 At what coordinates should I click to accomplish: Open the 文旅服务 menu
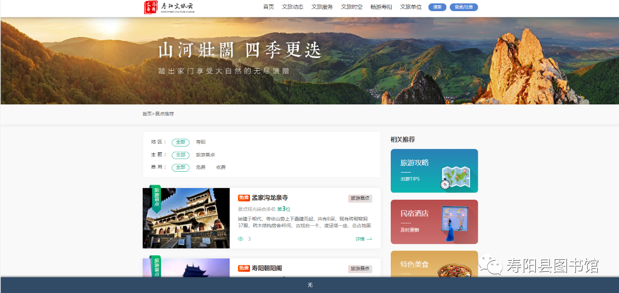click(322, 7)
